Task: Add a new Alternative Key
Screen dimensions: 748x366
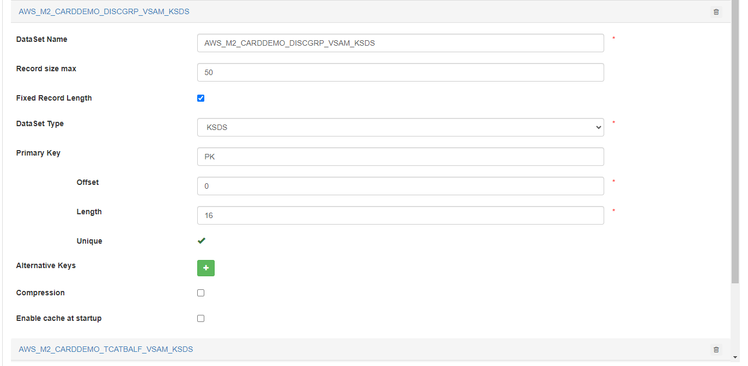Action: tap(205, 268)
